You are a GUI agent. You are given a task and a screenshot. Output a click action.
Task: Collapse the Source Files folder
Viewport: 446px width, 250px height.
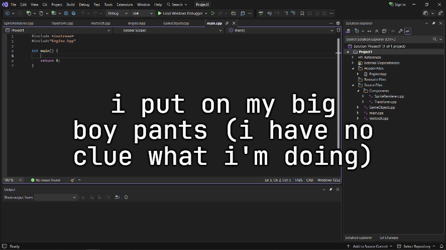click(353, 85)
